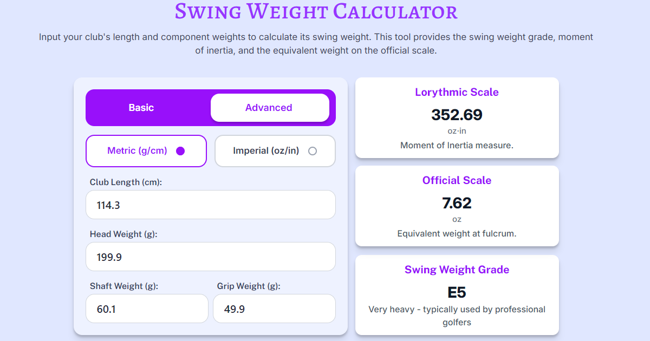Click the Grip Weight input field
Viewport: 650px width, 341px height.
point(274,308)
